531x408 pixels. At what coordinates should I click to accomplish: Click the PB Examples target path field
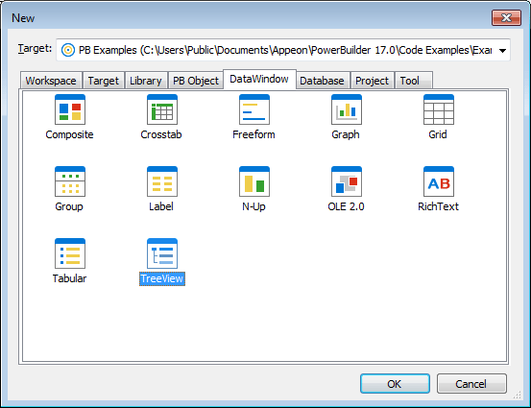pyautogui.click(x=282, y=50)
